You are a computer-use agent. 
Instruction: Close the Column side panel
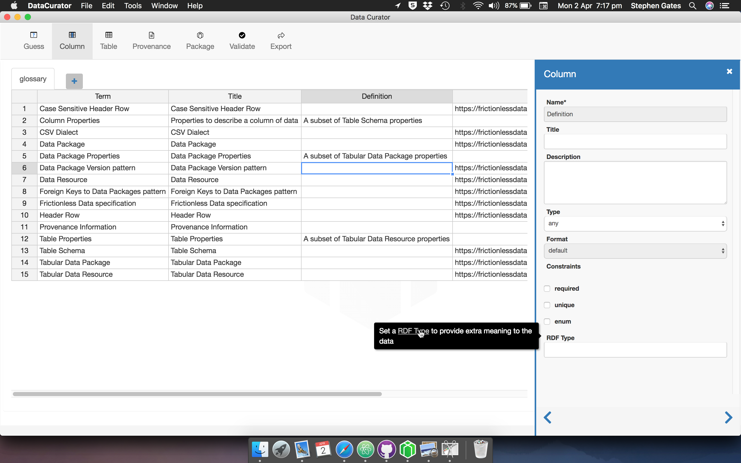click(729, 71)
